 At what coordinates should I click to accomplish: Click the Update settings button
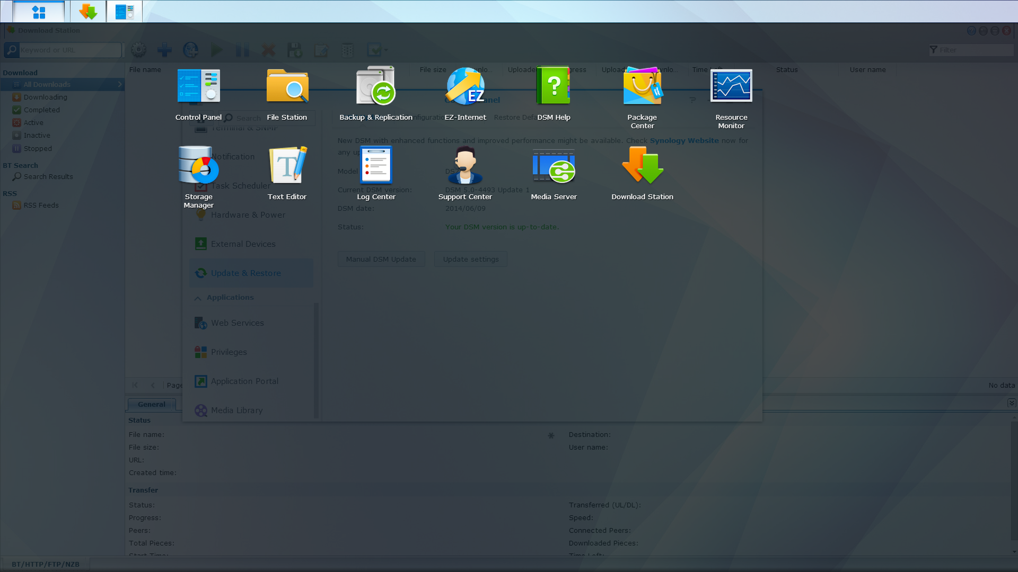[x=471, y=259]
